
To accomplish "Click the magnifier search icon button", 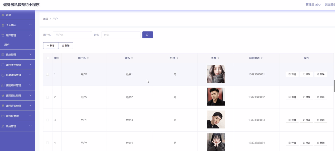I will tap(147, 35).
